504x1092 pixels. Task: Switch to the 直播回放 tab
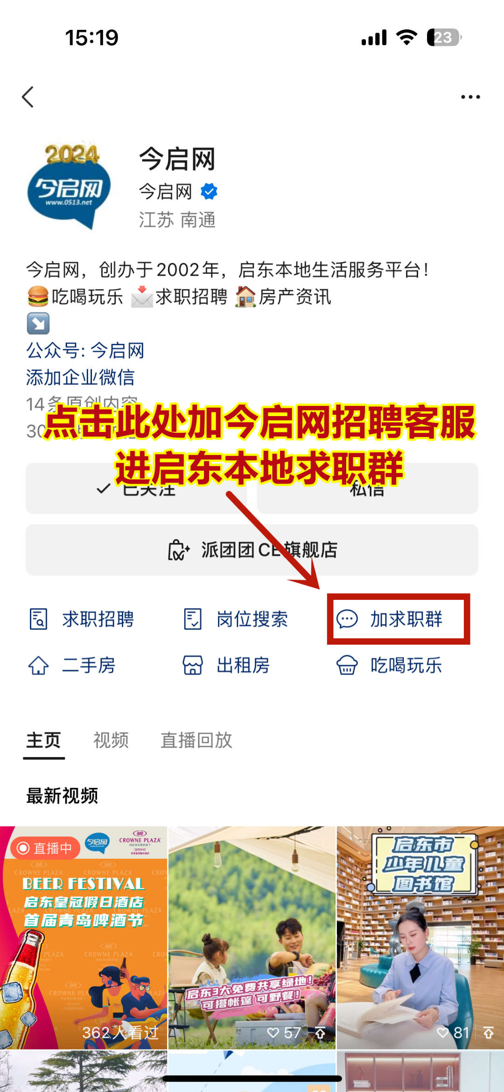click(196, 740)
